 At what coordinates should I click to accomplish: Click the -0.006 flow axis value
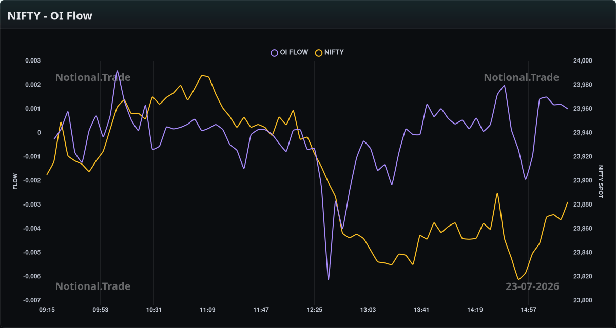point(32,276)
